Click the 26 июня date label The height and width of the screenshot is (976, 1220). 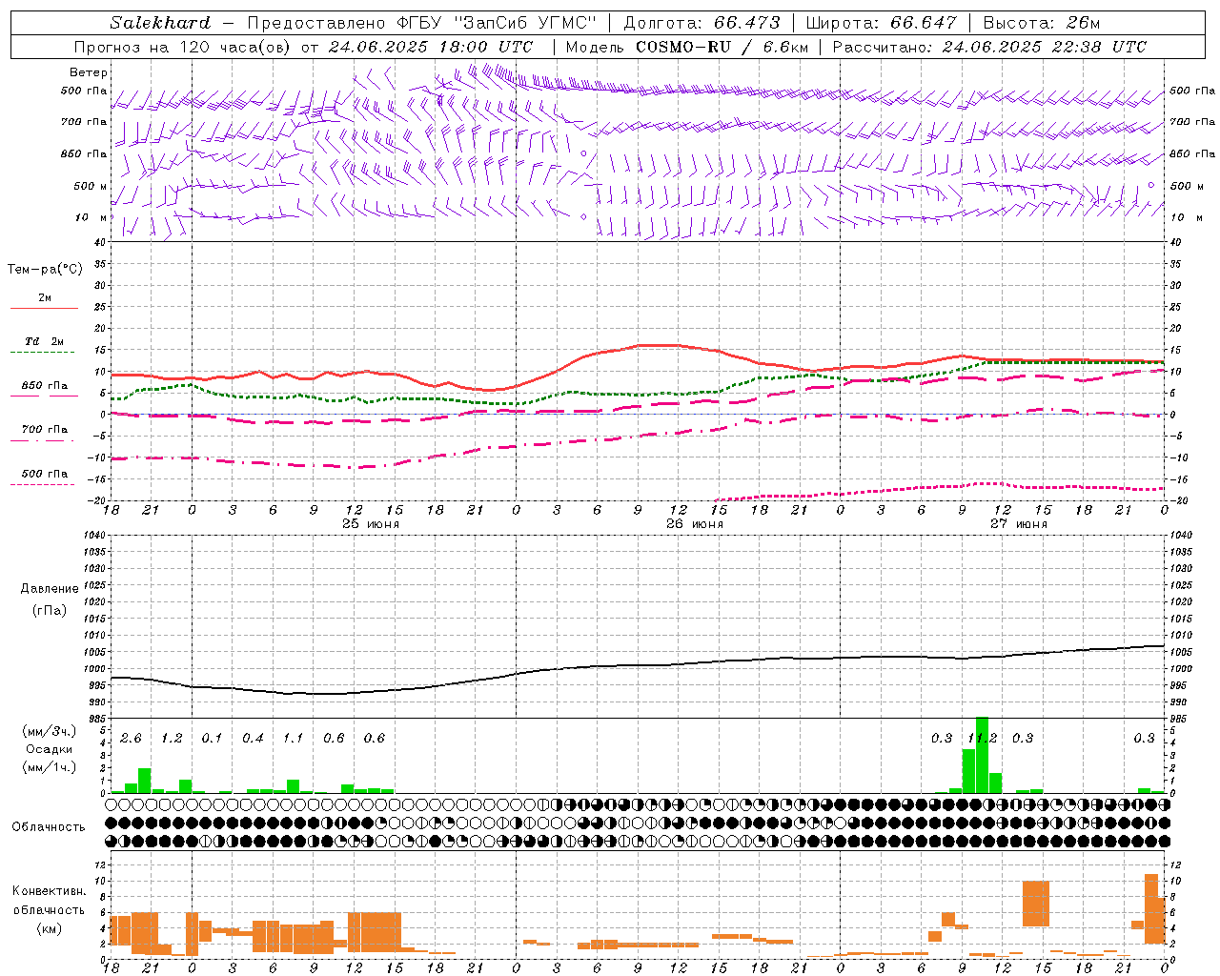tap(695, 524)
